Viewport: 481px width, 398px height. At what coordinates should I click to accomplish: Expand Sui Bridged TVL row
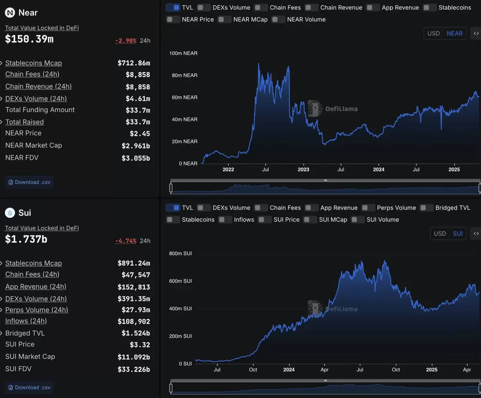(x=2, y=333)
